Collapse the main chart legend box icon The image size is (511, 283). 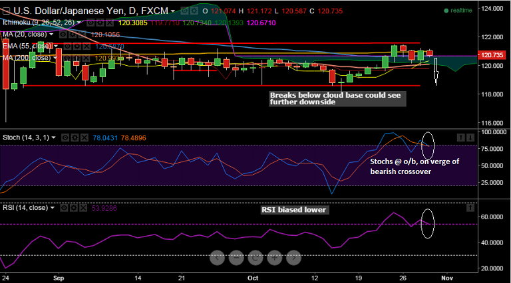click(6, 11)
